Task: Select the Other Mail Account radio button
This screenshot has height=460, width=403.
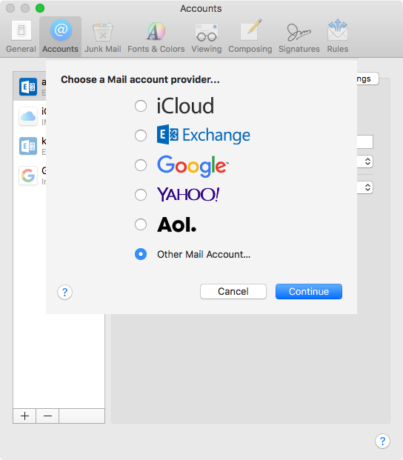Action: [x=141, y=254]
